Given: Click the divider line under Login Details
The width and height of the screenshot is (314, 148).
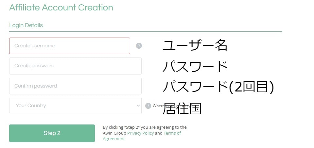Looking at the screenshot, I should click(146, 32).
